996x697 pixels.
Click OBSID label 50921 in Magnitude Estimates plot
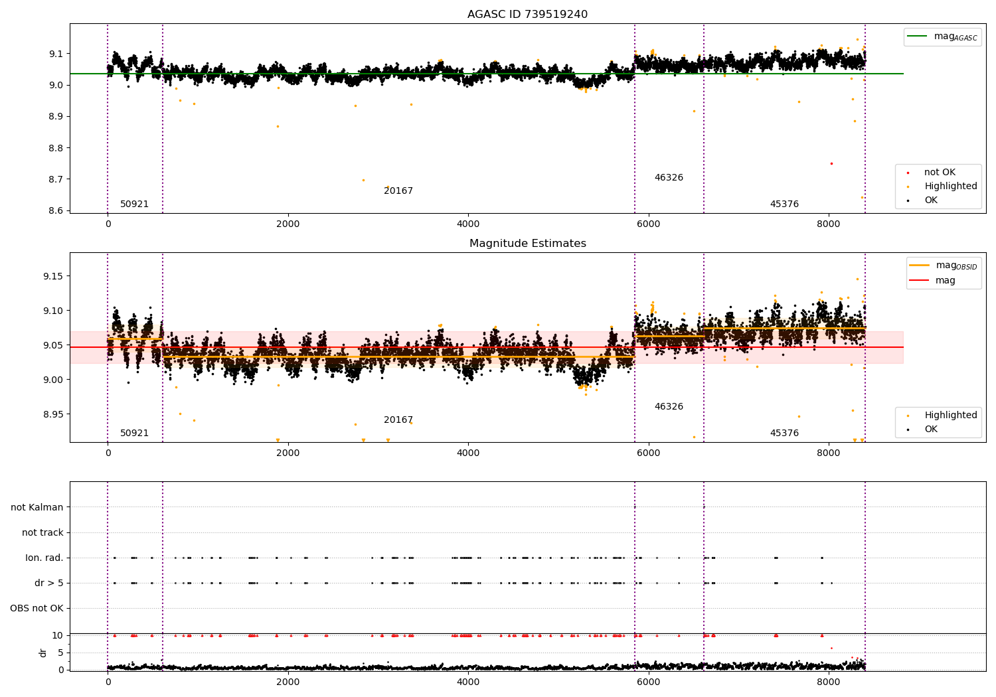click(134, 433)
